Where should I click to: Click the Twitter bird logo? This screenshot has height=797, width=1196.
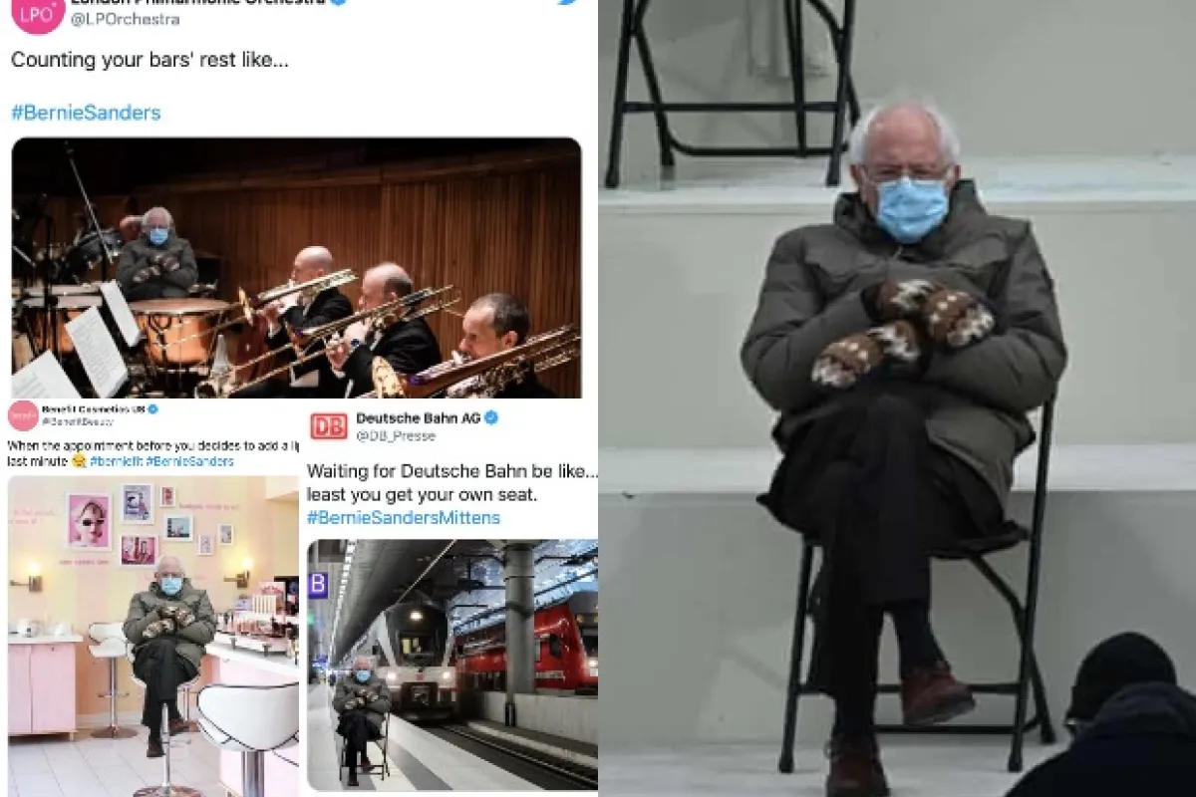pos(568,3)
